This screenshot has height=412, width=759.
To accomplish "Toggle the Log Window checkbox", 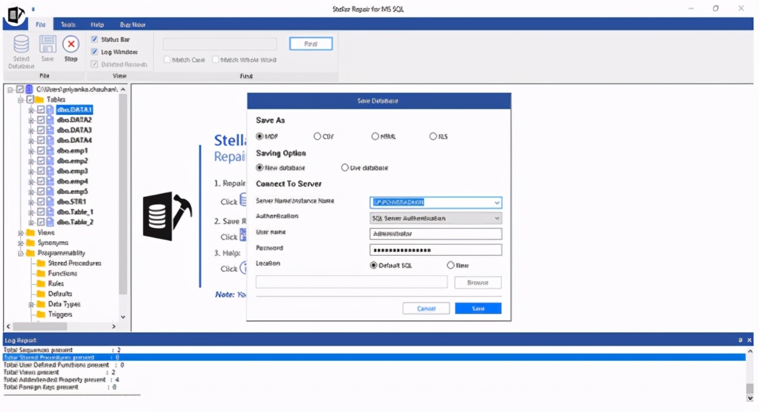I will point(95,52).
